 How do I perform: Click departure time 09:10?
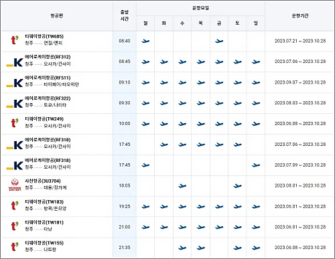pos(125,82)
